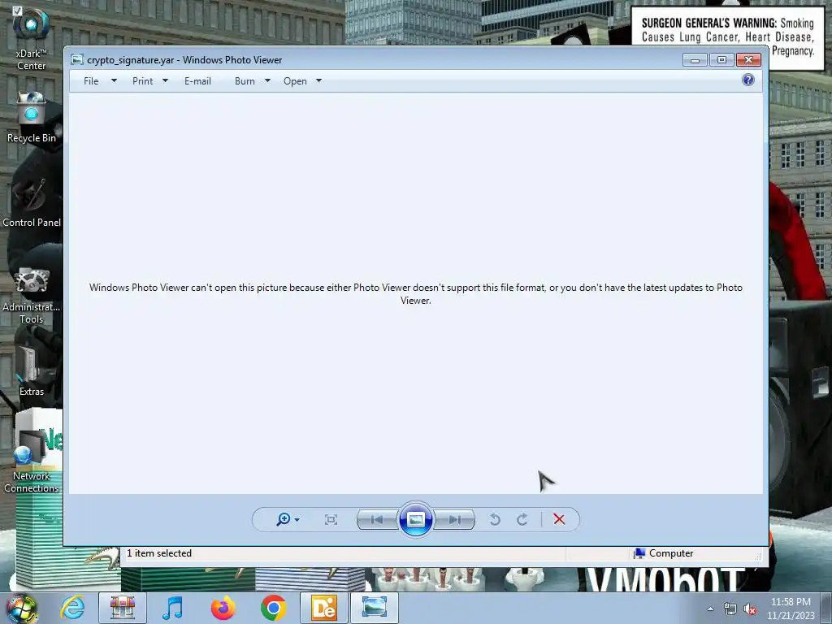832x624 pixels.
Task: Click the '1 item selected' status text
Action: 159,552
